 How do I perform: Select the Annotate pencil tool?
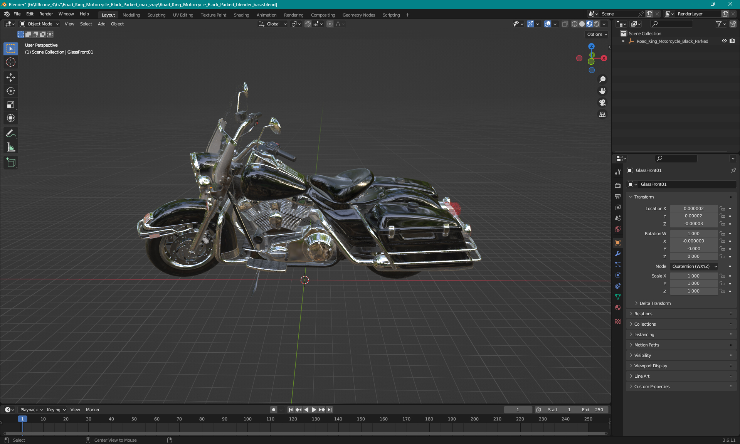point(11,134)
